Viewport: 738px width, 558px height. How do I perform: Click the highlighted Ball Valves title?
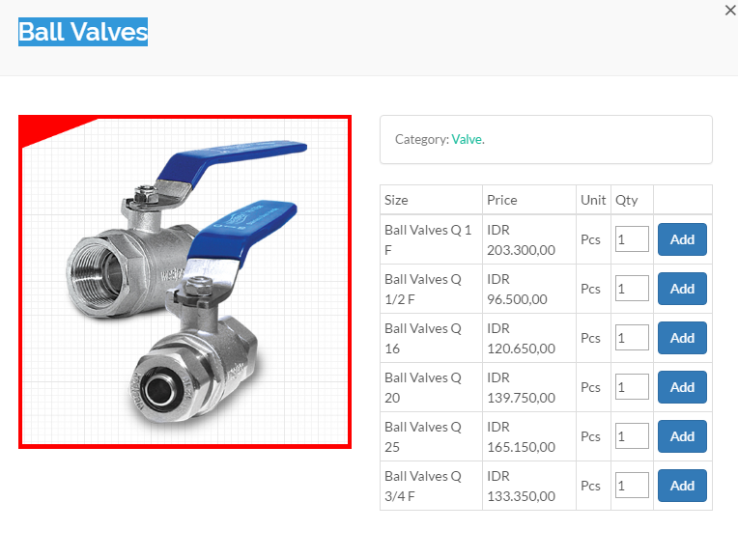point(83,32)
